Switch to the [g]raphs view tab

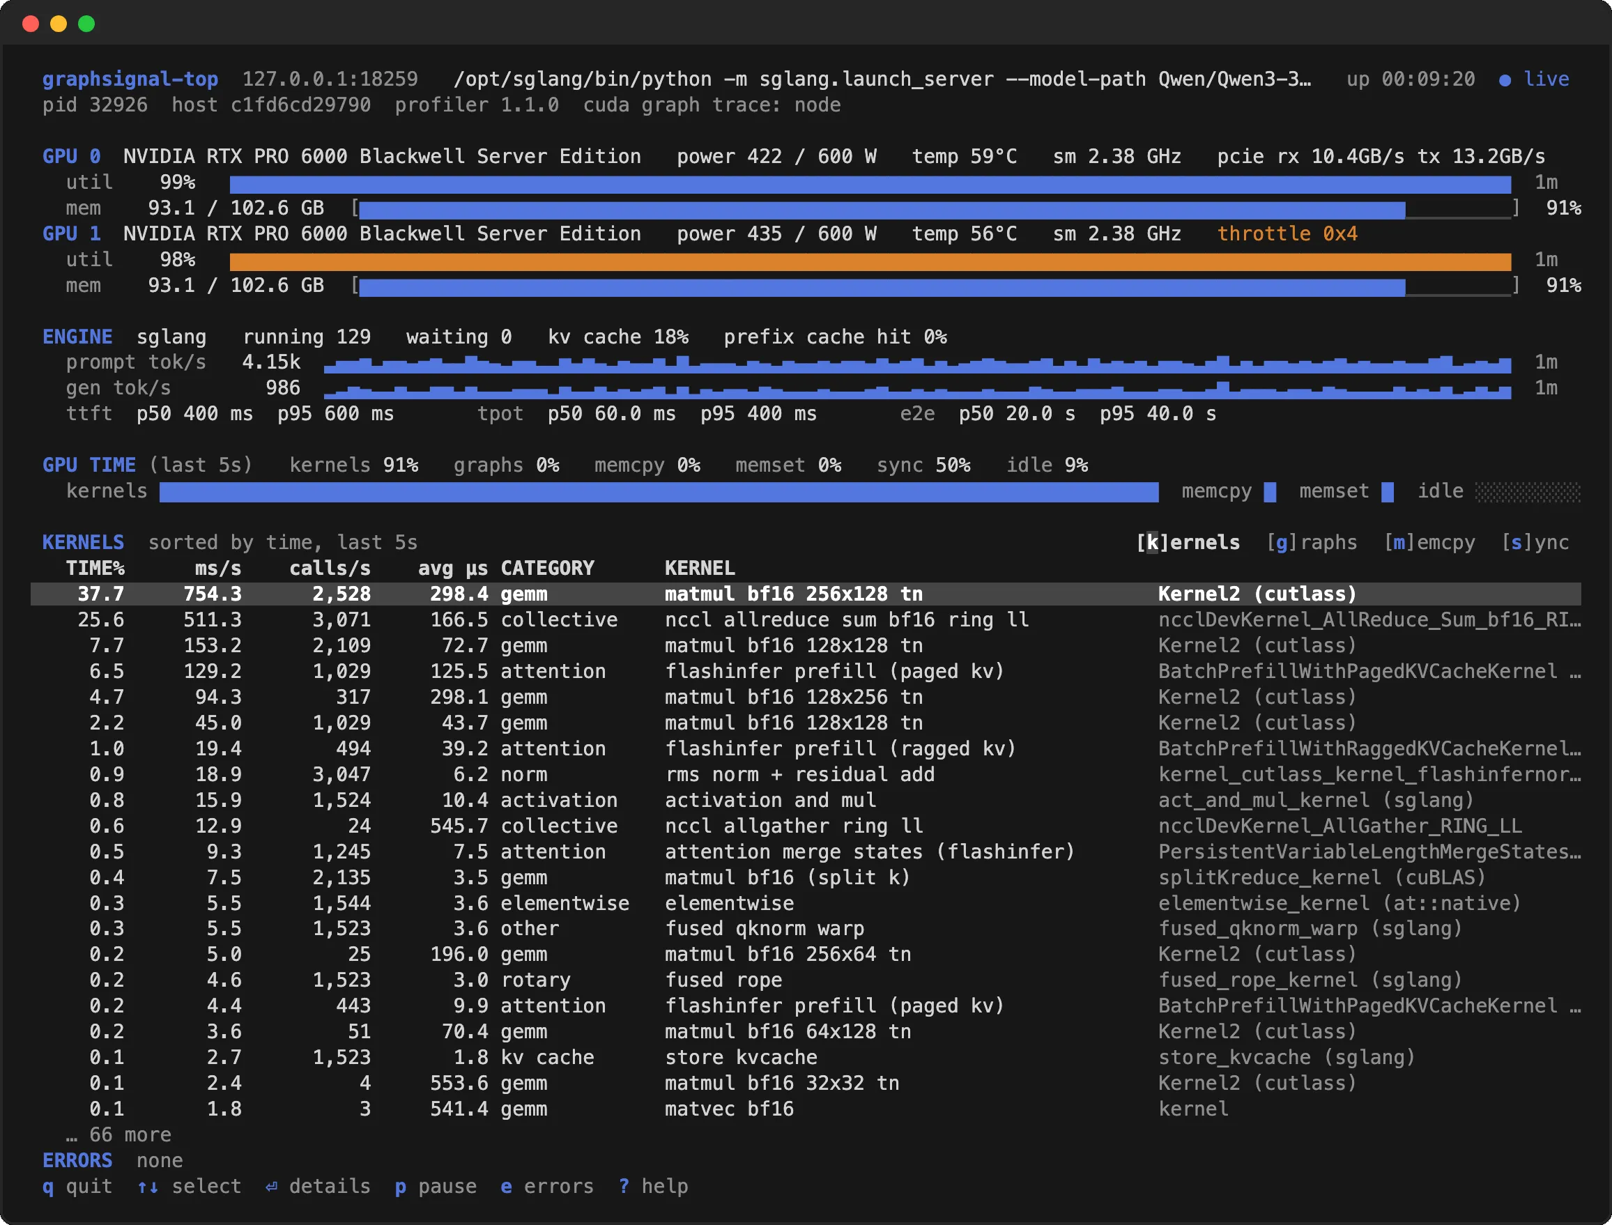1312,543
